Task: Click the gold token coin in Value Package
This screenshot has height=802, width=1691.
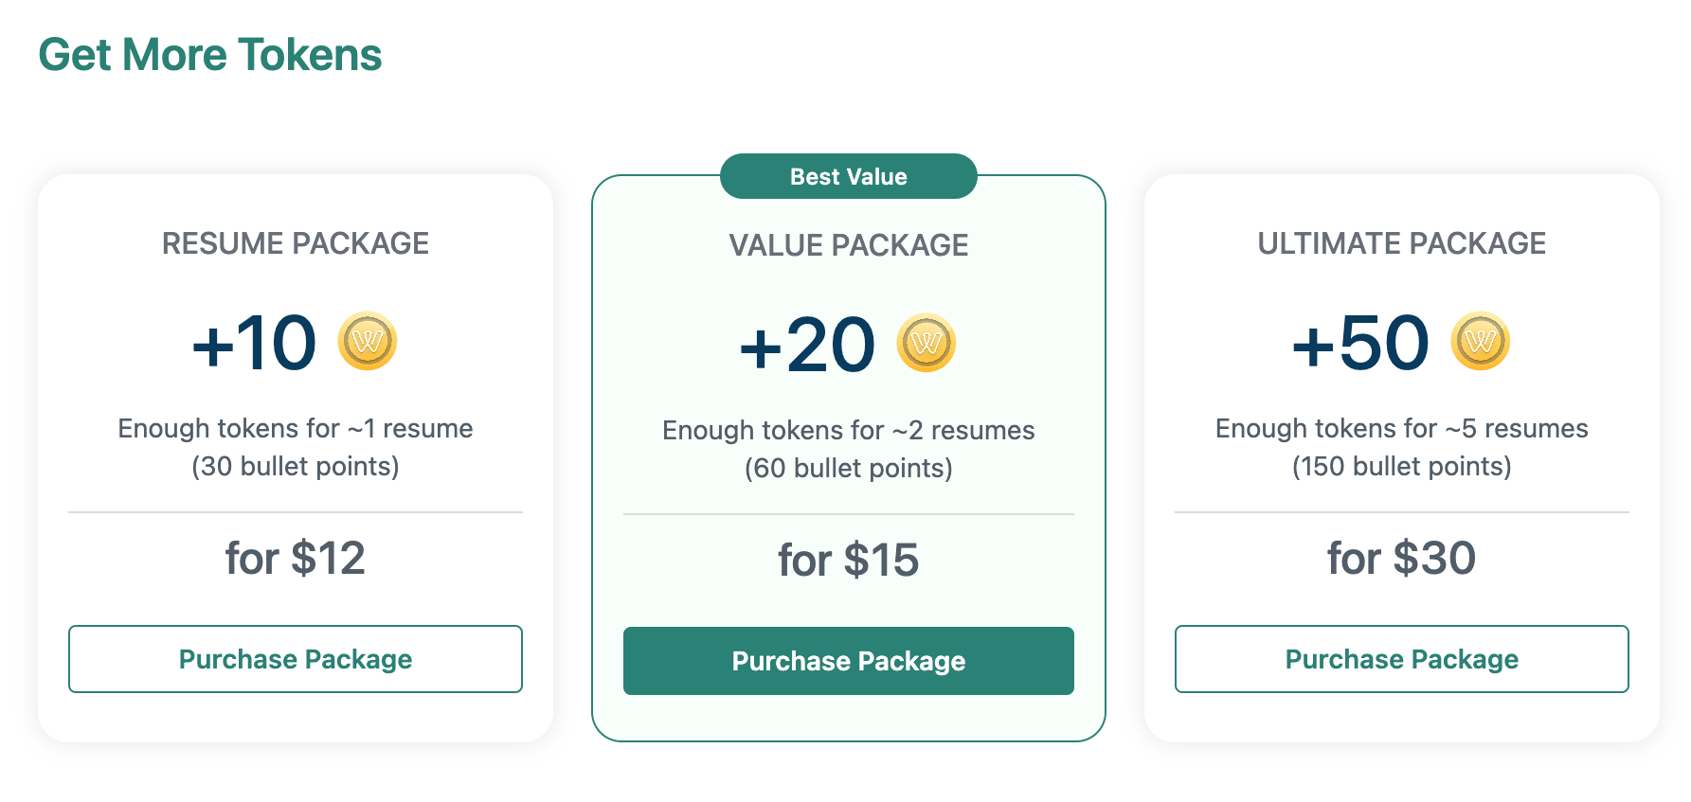Action: [926, 343]
